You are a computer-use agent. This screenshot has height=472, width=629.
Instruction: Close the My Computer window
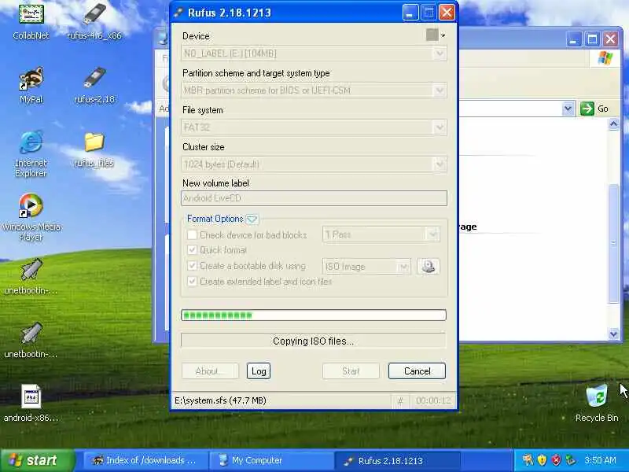click(x=611, y=39)
